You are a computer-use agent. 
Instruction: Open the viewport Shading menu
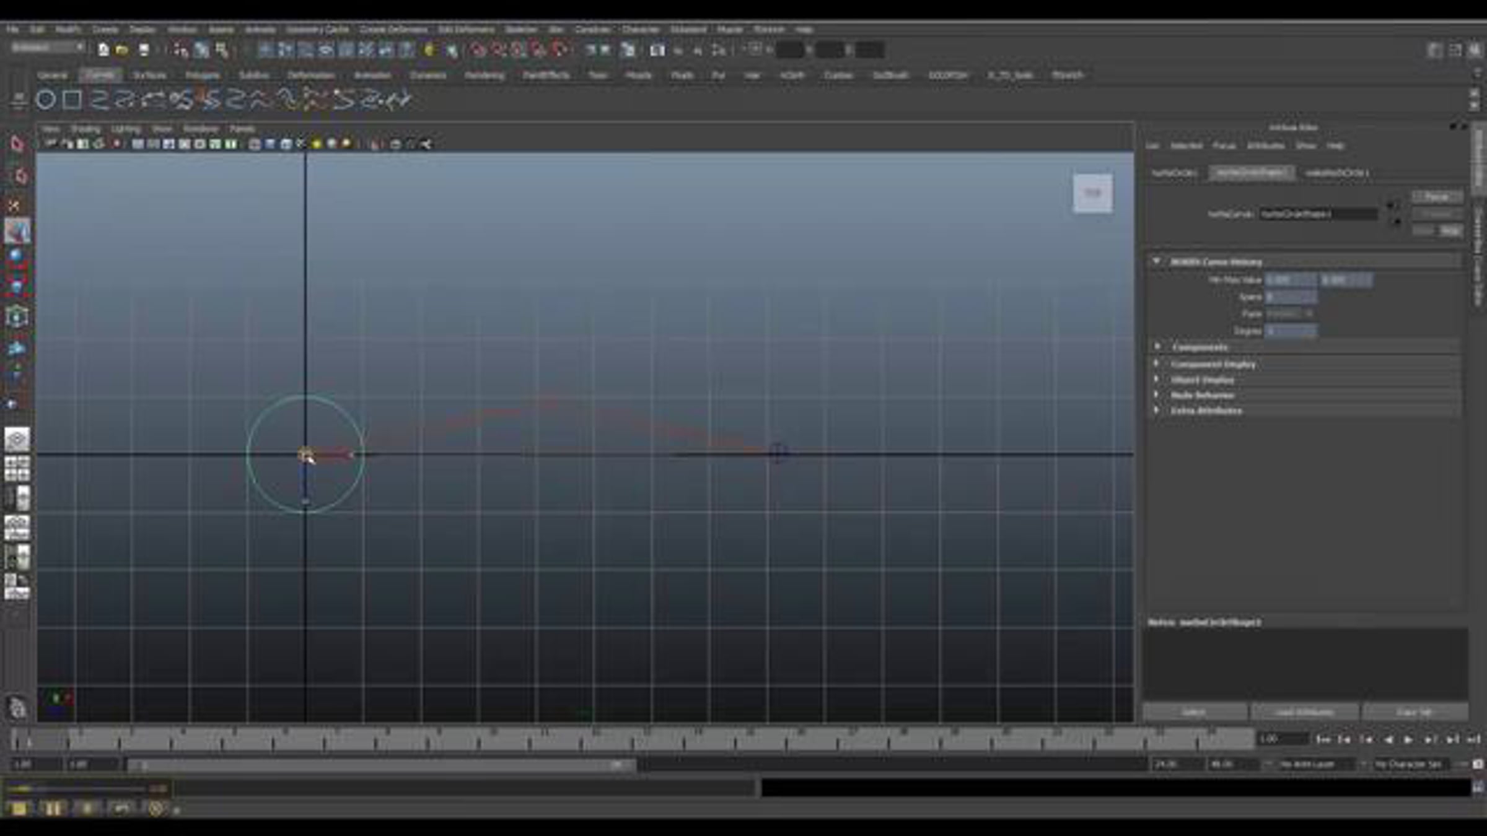[86, 129]
